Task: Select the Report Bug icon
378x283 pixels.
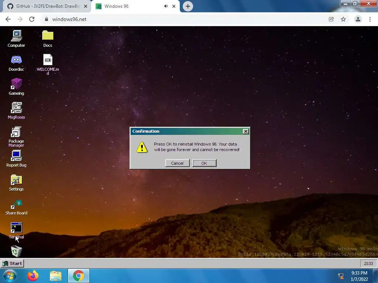Action: coord(16,158)
